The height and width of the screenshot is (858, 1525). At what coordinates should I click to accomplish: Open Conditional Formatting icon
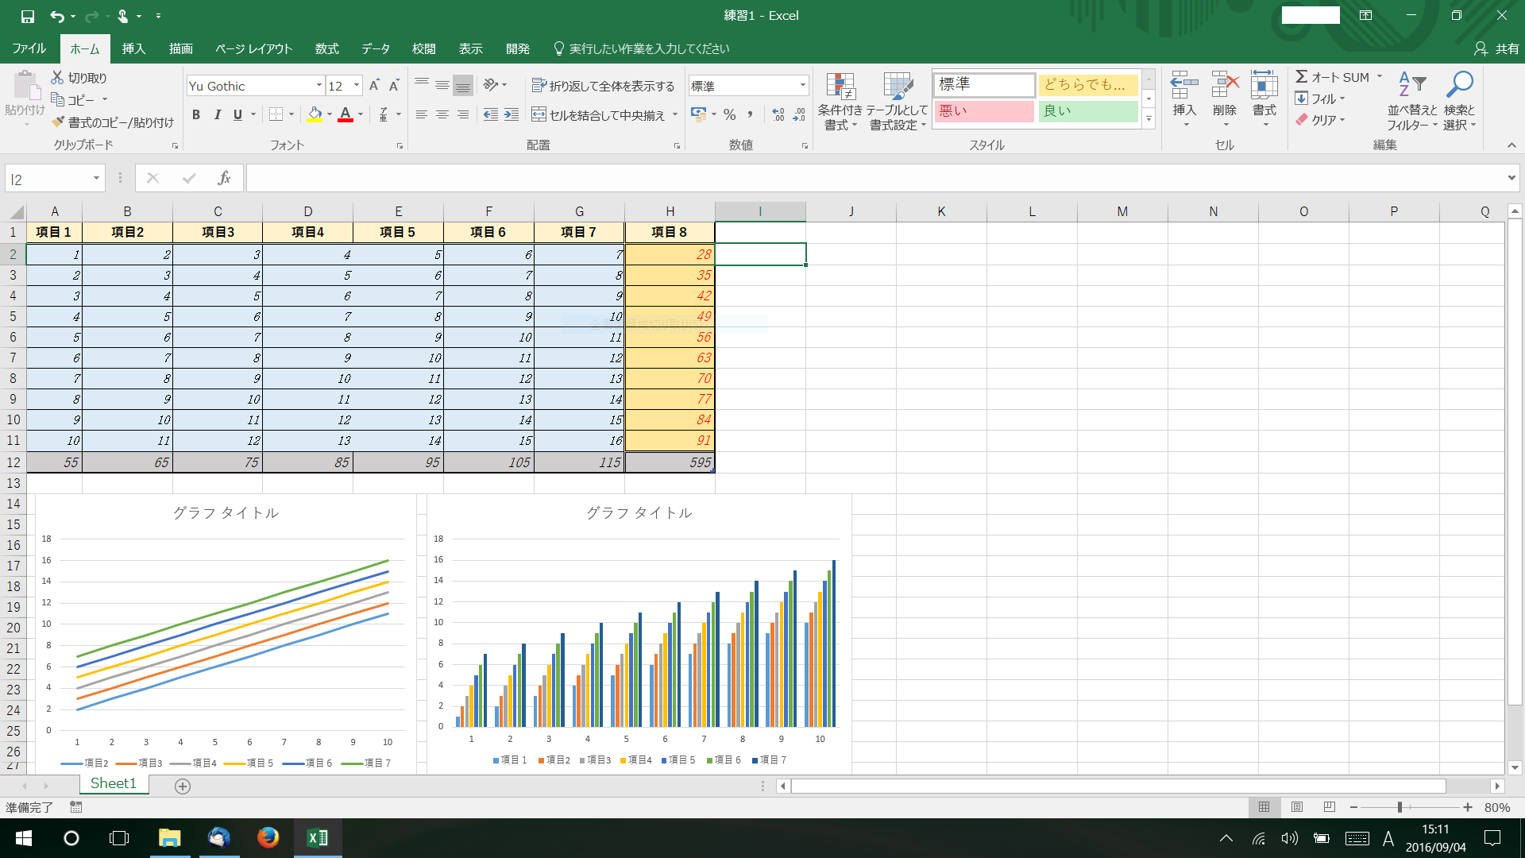(840, 87)
